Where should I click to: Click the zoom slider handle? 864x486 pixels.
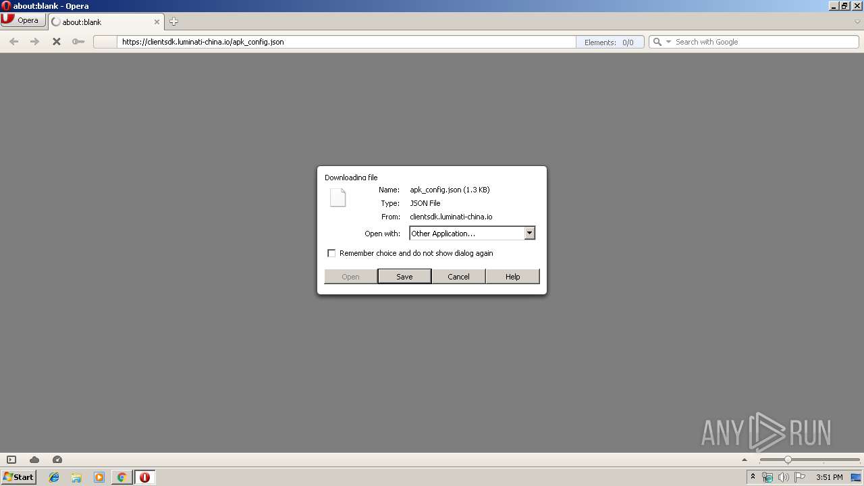(x=788, y=460)
